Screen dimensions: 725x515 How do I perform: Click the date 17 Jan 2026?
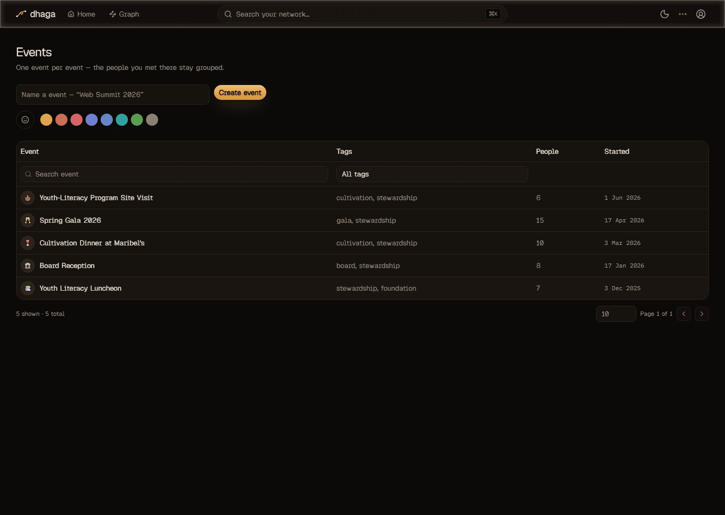(624, 266)
